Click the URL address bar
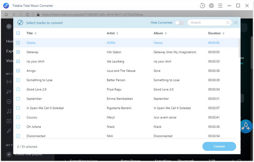Viewport: 254px width, 162px height. pyautogui.click(x=93, y=15)
